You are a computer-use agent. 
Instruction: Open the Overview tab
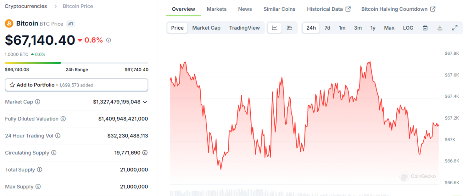pos(184,9)
